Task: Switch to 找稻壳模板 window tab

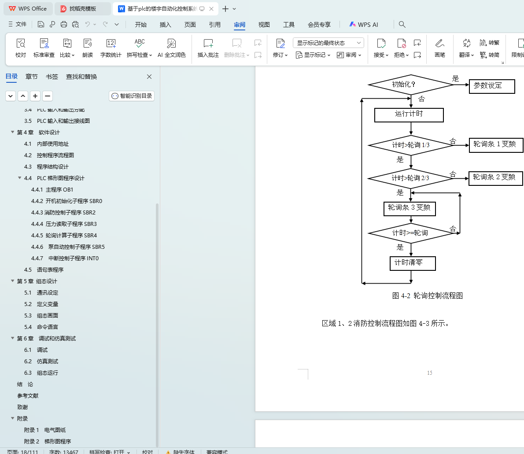Action: pyautogui.click(x=82, y=9)
